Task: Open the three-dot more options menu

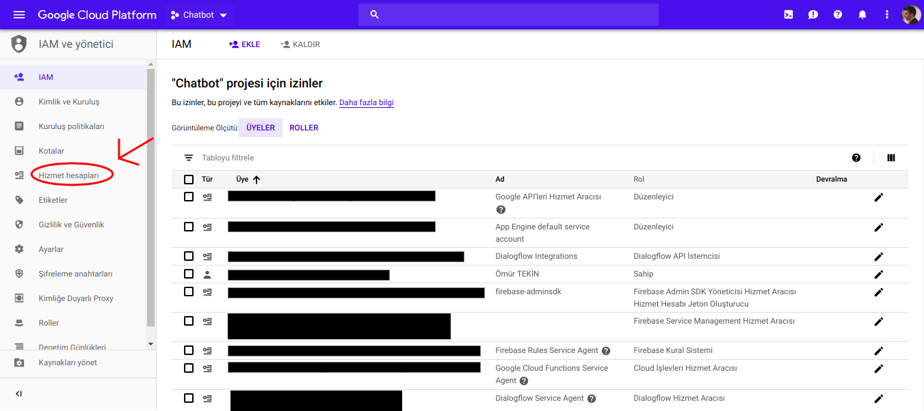Action: (x=887, y=14)
